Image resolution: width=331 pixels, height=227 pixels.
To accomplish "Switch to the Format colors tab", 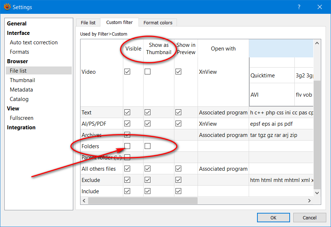I will [x=158, y=23].
